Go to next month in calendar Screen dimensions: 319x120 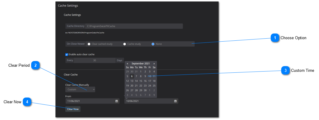[154, 63]
